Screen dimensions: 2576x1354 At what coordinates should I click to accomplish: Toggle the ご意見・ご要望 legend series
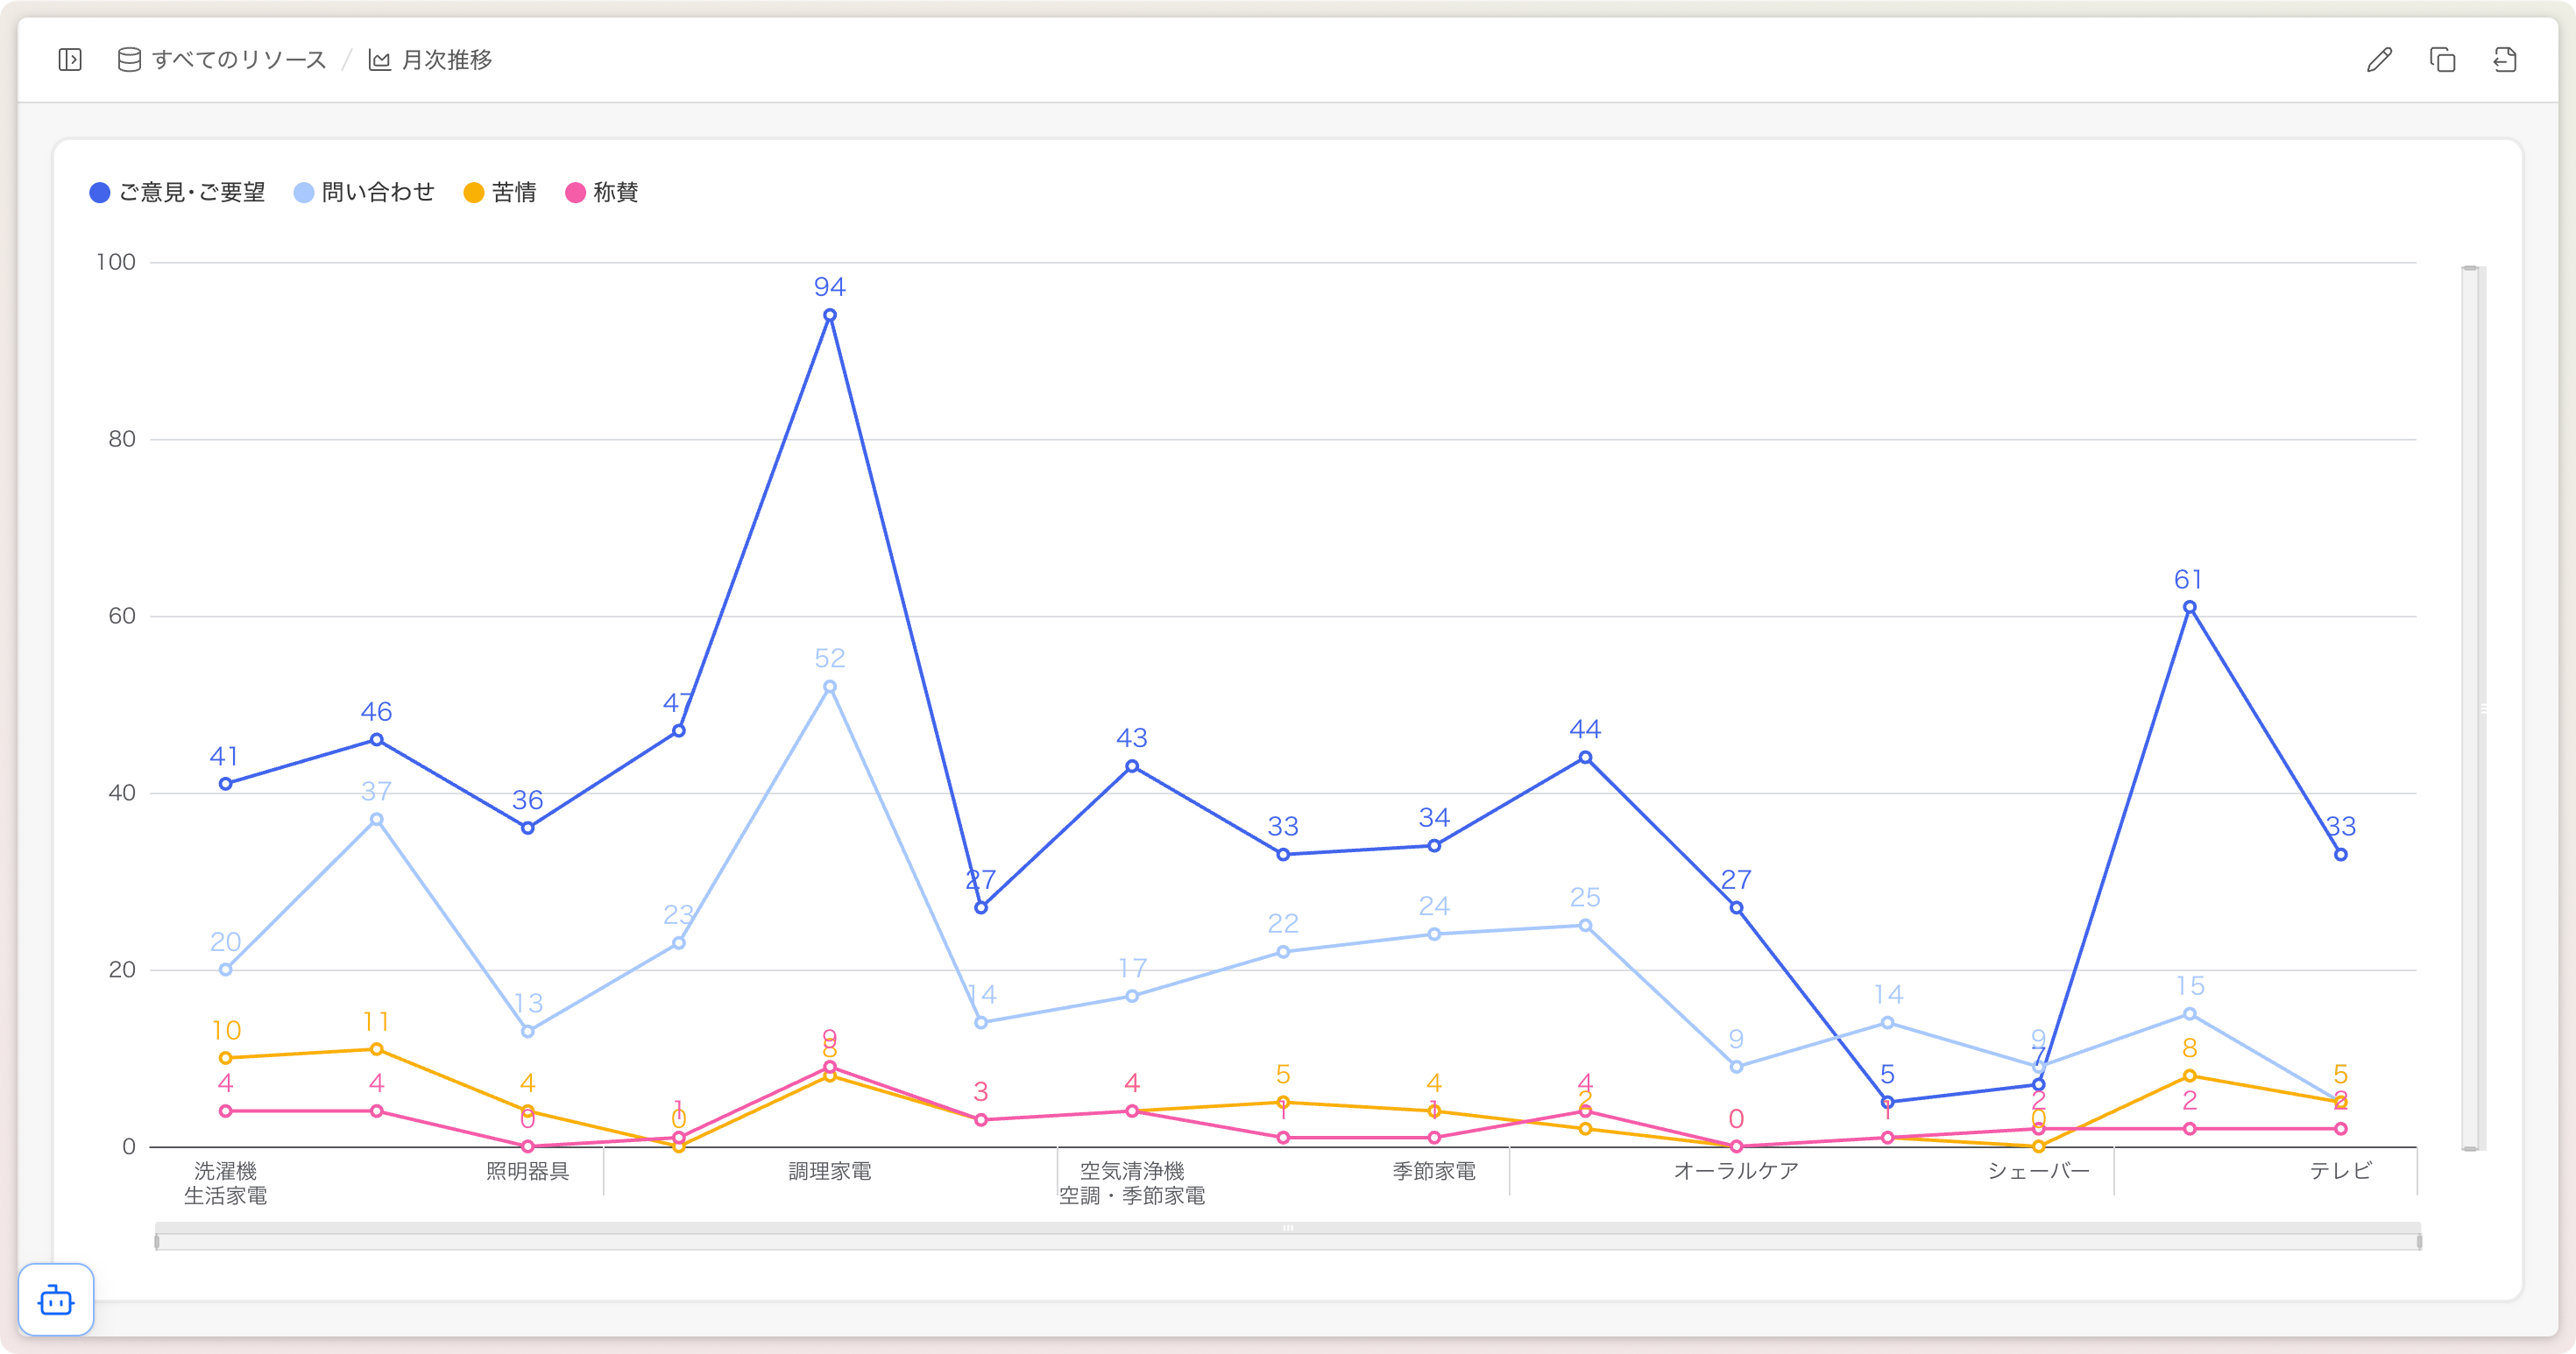point(192,192)
